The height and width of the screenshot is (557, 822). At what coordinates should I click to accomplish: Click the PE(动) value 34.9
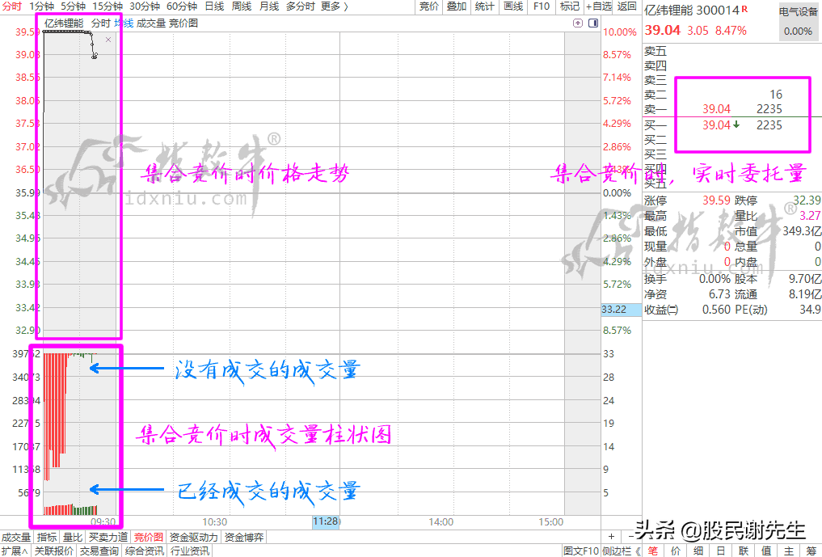point(810,310)
